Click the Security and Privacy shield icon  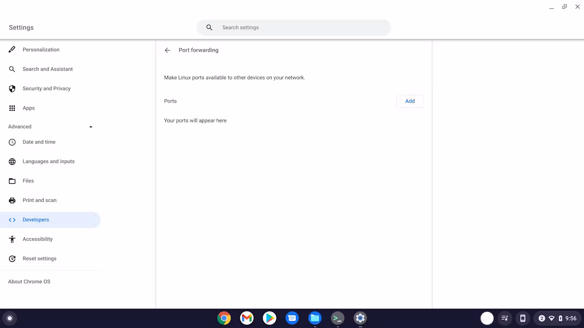pos(12,88)
